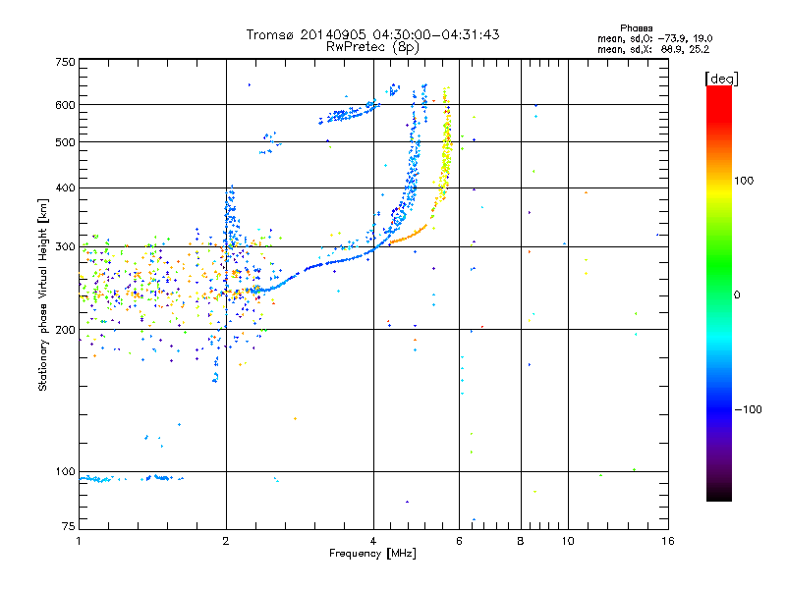The image size is (786, 589).
Task: Click the orange trace segment just above 300 km
Action: (408, 235)
